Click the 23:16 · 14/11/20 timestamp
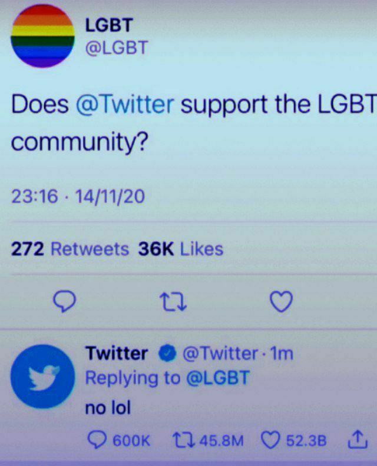Viewport: 377px width, 466px height. [x=78, y=197]
